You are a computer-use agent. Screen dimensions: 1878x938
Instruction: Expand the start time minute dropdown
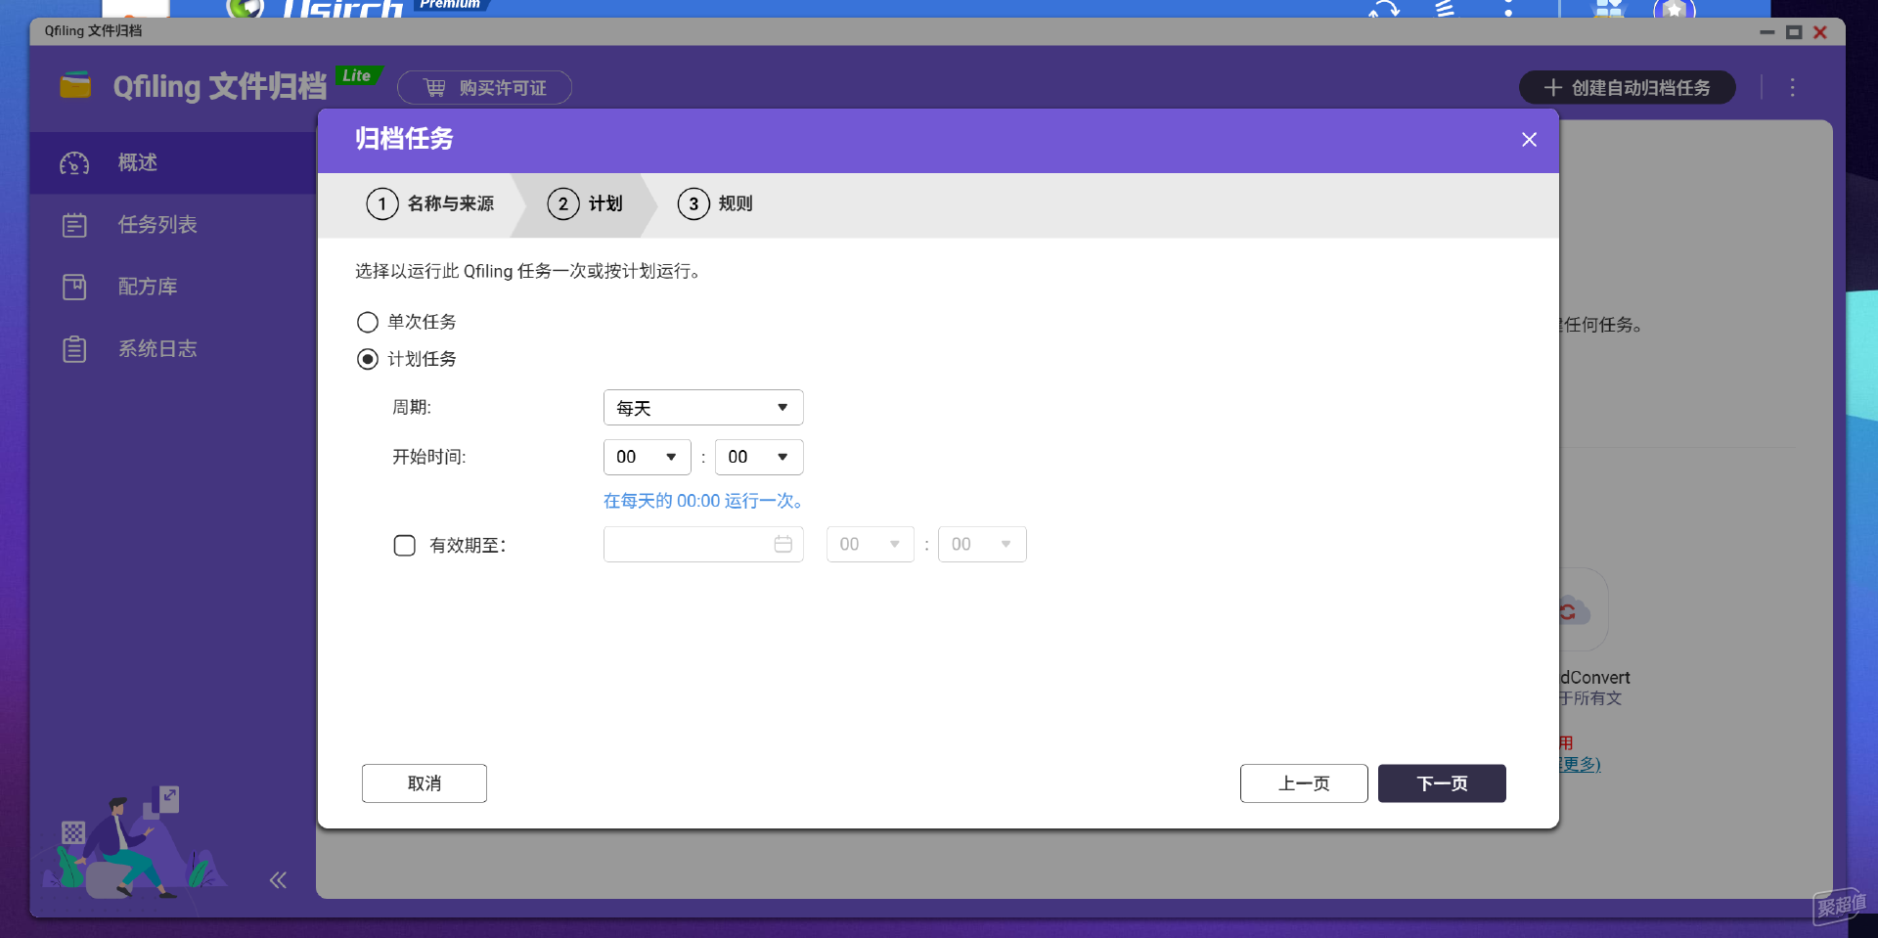tap(758, 457)
